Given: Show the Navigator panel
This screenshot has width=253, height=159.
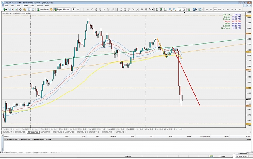Looking at the screenshot, I should [25, 10].
